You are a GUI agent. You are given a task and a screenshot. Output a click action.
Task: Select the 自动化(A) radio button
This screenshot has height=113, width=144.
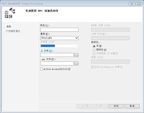[94, 50]
